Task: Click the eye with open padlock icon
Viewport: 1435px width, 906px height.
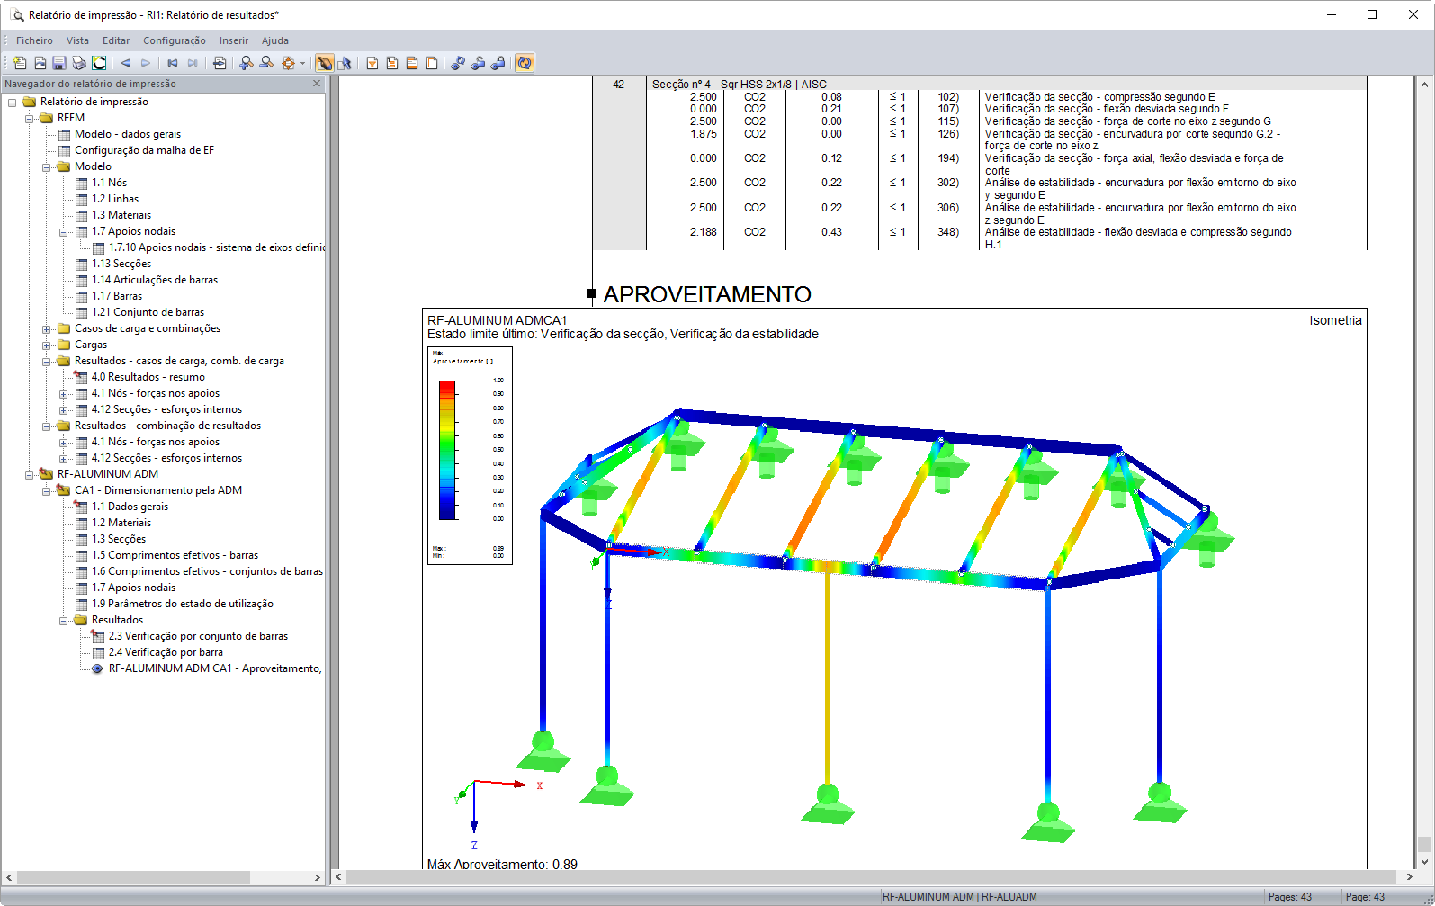Action: click(x=478, y=63)
